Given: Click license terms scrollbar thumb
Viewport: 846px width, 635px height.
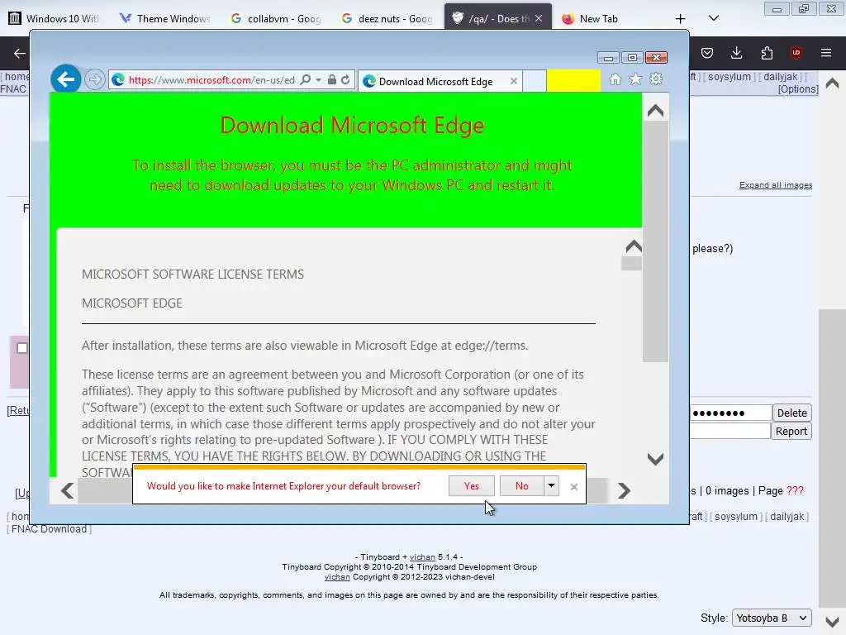Looking at the screenshot, I should point(631,264).
